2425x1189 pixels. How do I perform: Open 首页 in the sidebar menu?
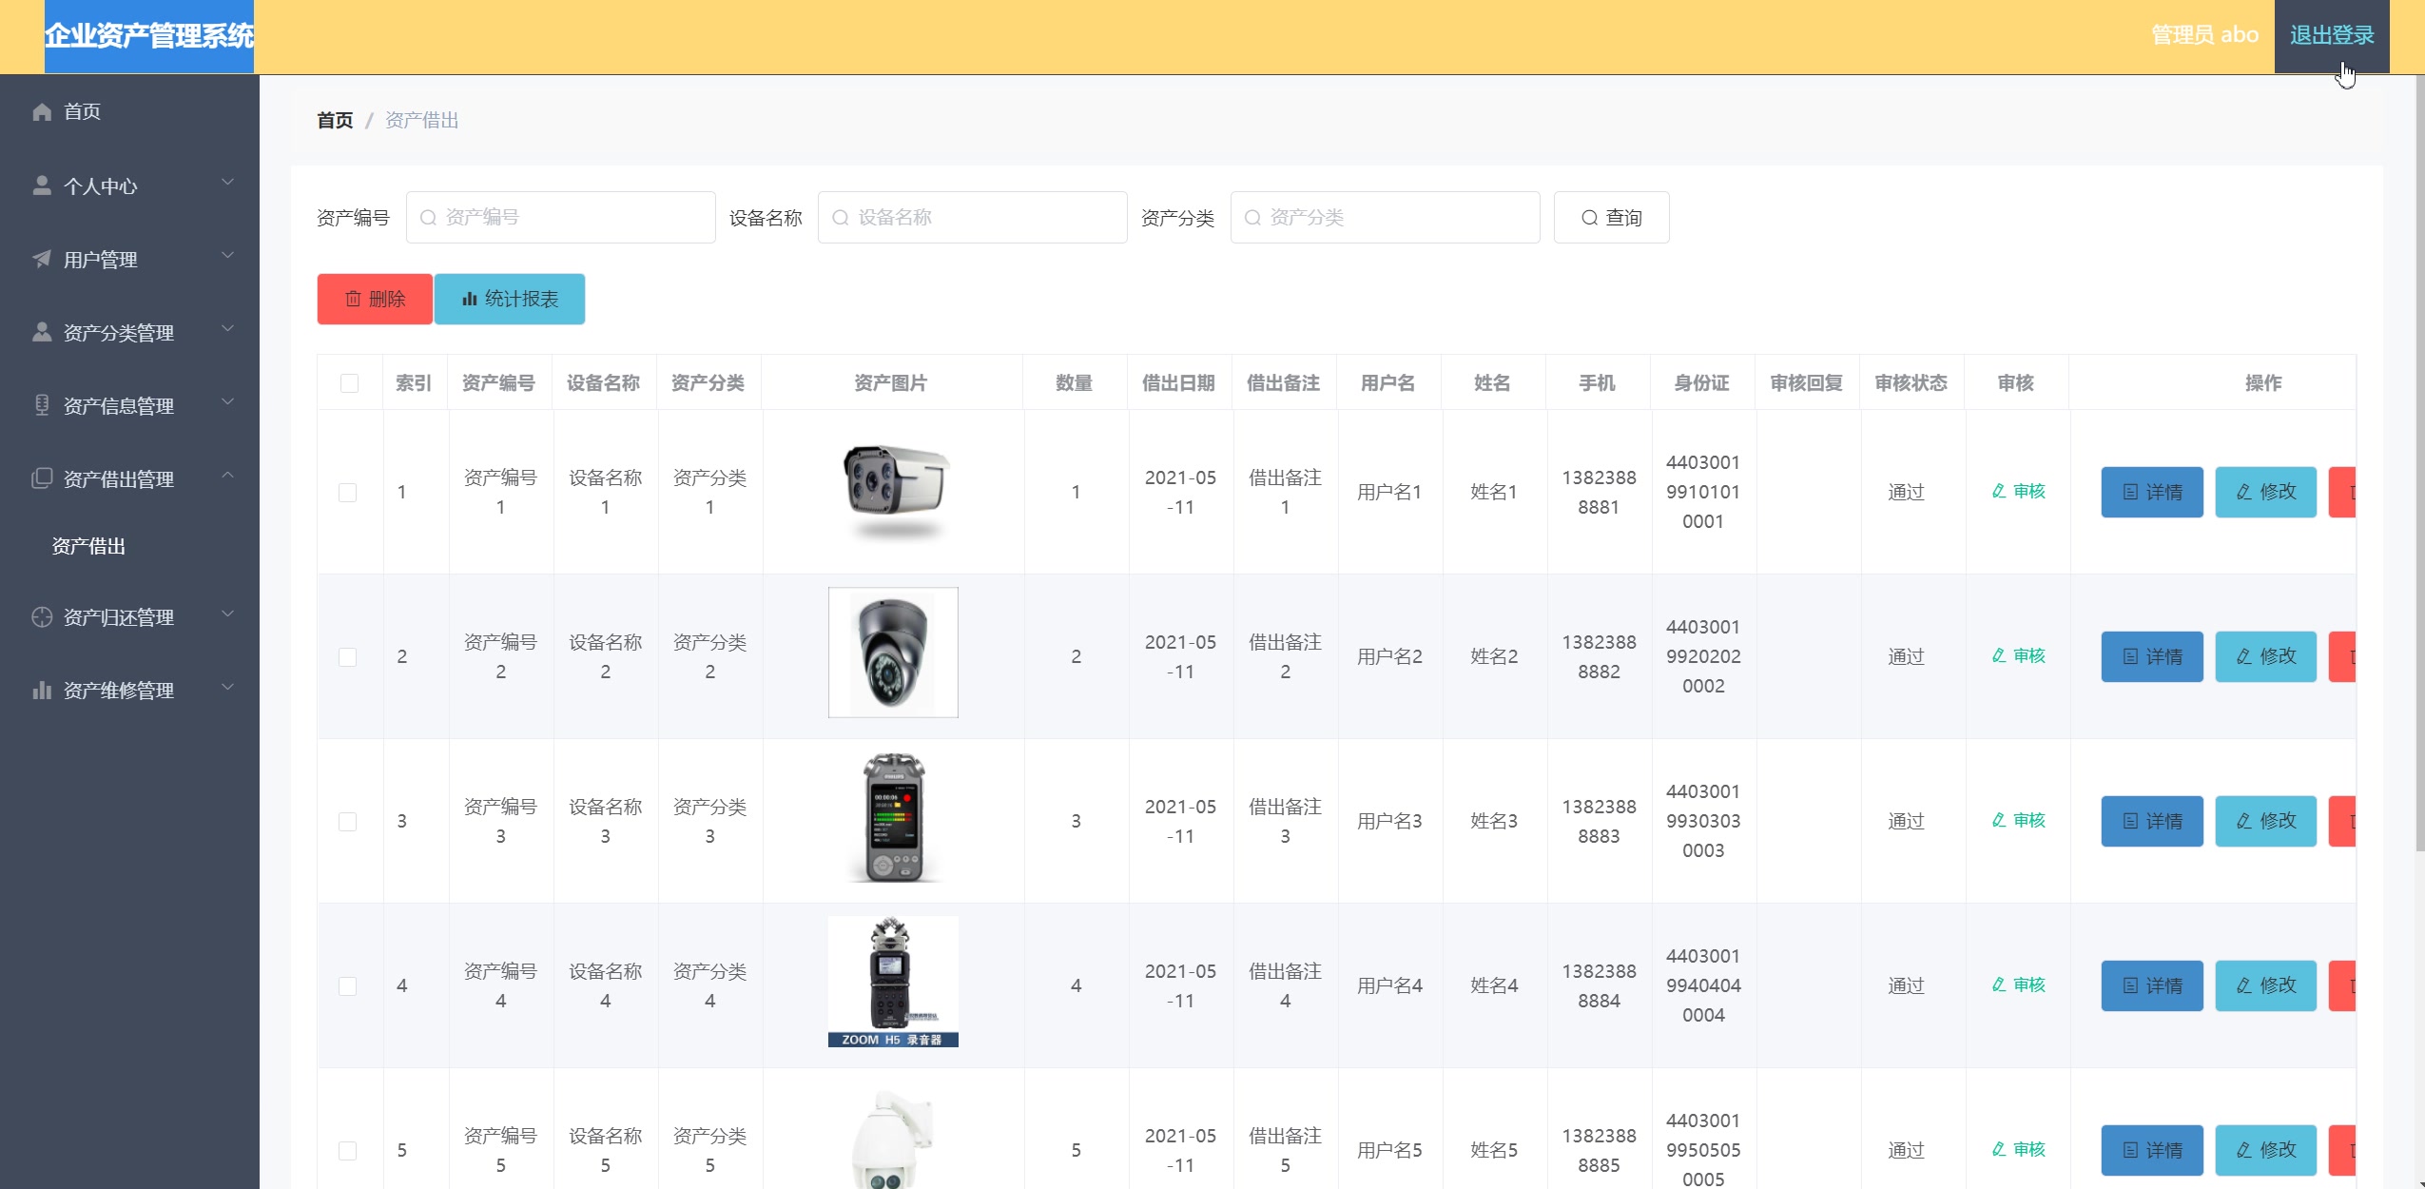(129, 112)
